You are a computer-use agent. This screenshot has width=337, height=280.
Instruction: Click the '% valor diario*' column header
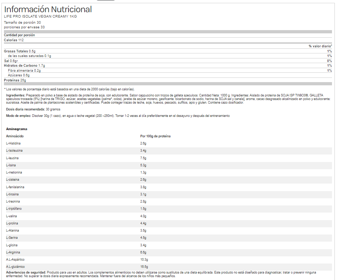tap(320, 46)
